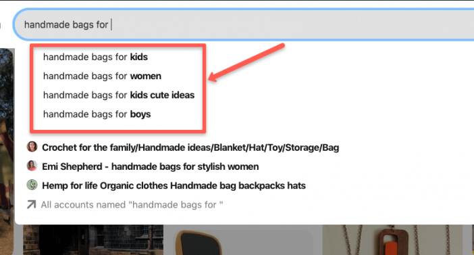Click the bold word "boys" in suggestions
The height and width of the screenshot is (255, 474).
(140, 114)
